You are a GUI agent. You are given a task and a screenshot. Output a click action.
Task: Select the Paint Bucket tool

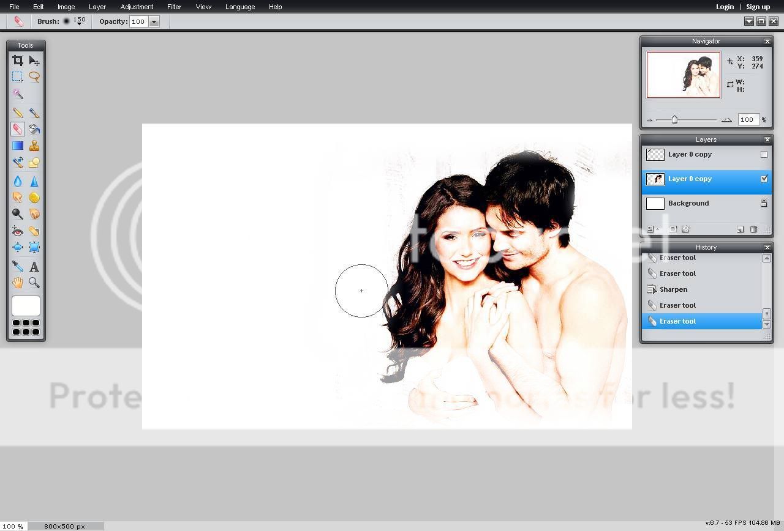(x=34, y=129)
